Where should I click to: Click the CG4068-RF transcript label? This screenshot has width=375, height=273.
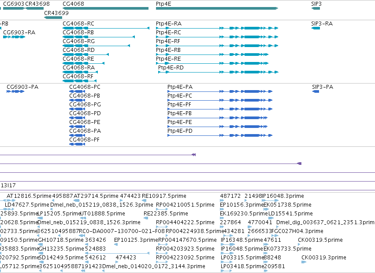78,76
